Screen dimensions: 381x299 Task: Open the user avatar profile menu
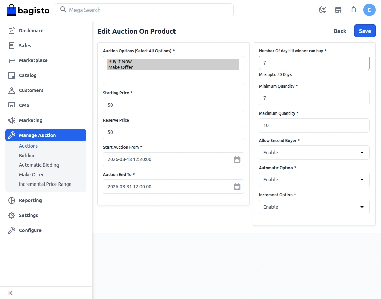[x=369, y=10]
